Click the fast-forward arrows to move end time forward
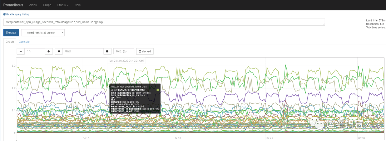 107,51
